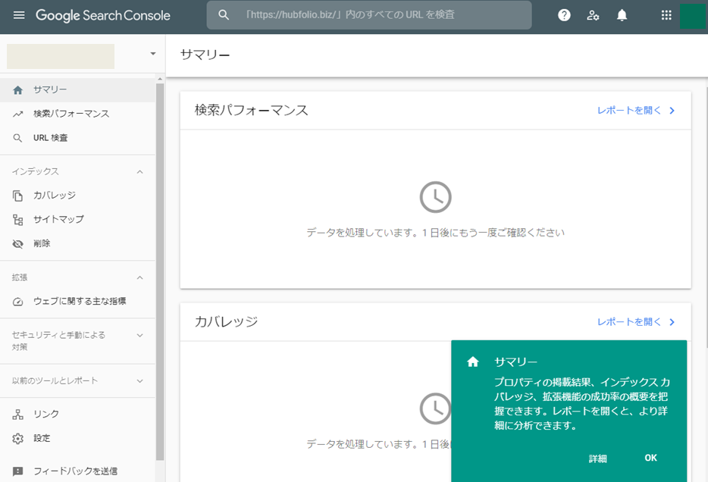Click the chevron next to 検索パフォーマンス レポートを開く
This screenshot has width=708, height=482.
click(672, 111)
